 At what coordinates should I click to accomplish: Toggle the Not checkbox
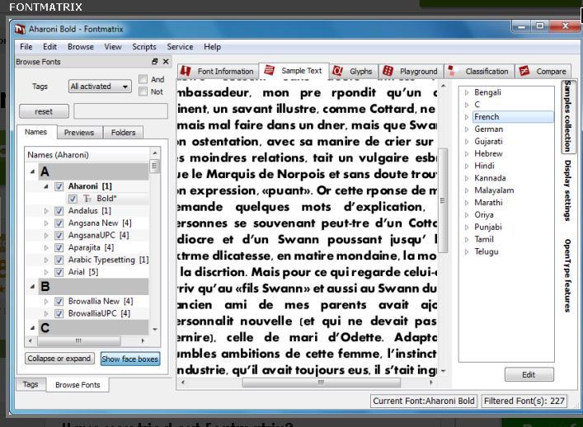pos(143,91)
